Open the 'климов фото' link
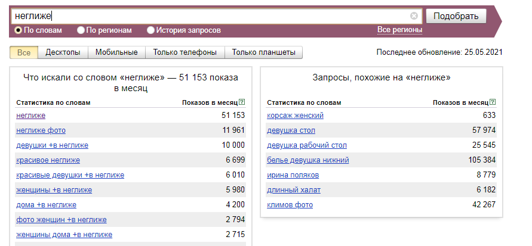532x246 pixels. [290, 205]
